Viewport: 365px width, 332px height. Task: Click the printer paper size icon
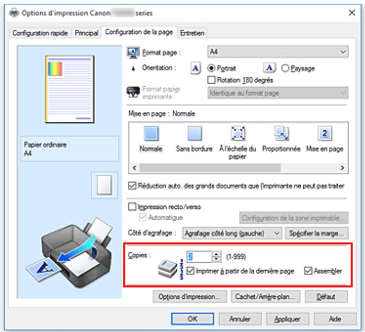click(x=133, y=92)
